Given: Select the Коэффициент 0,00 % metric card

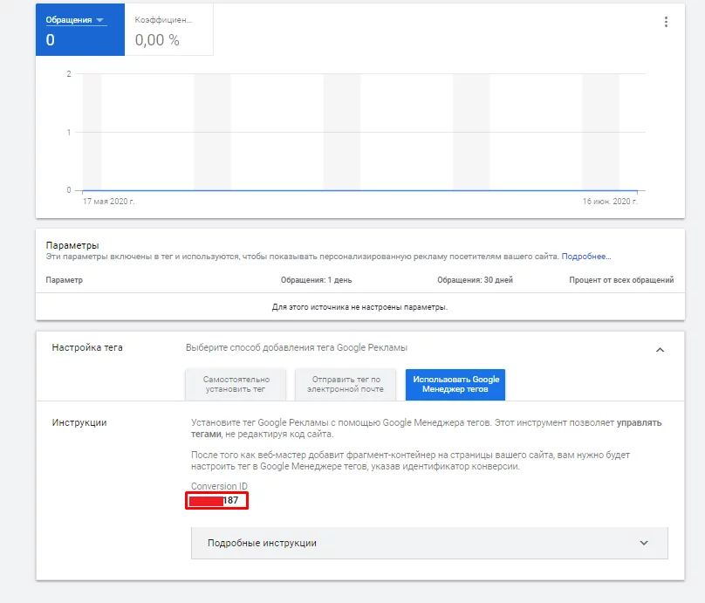Looking at the screenshot, I should (168, 30).
